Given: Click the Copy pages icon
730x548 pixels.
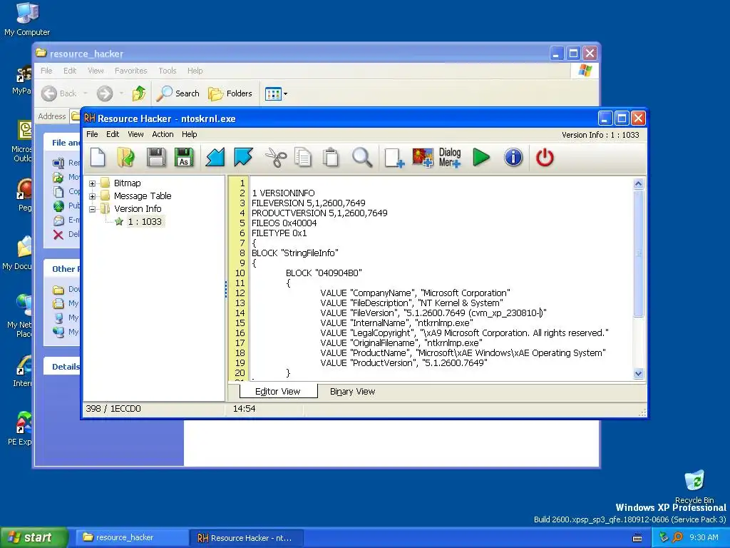Looking at the screenshot, I should 302,158.
